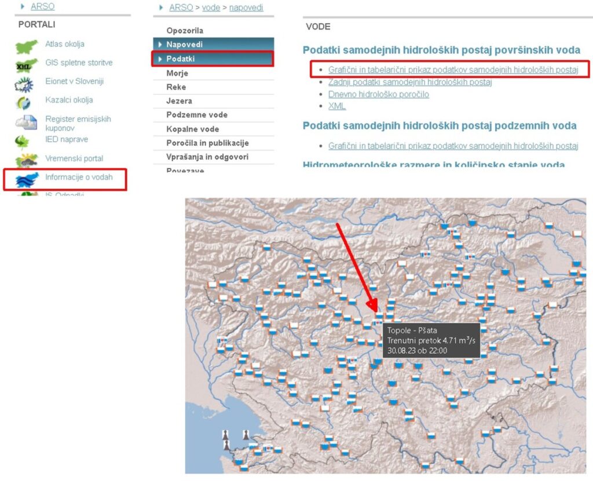Image resolution: width=593 pixels, height=481 pixels.
Task: Select Podzemne vode in side menu
Action: tap(197, 115)
